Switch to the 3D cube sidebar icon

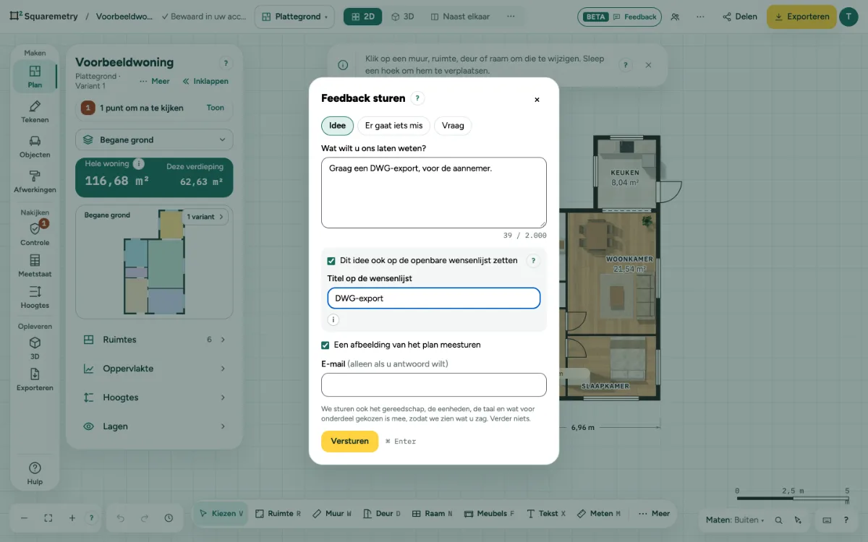pyautogui.click(x=35, y=348)
